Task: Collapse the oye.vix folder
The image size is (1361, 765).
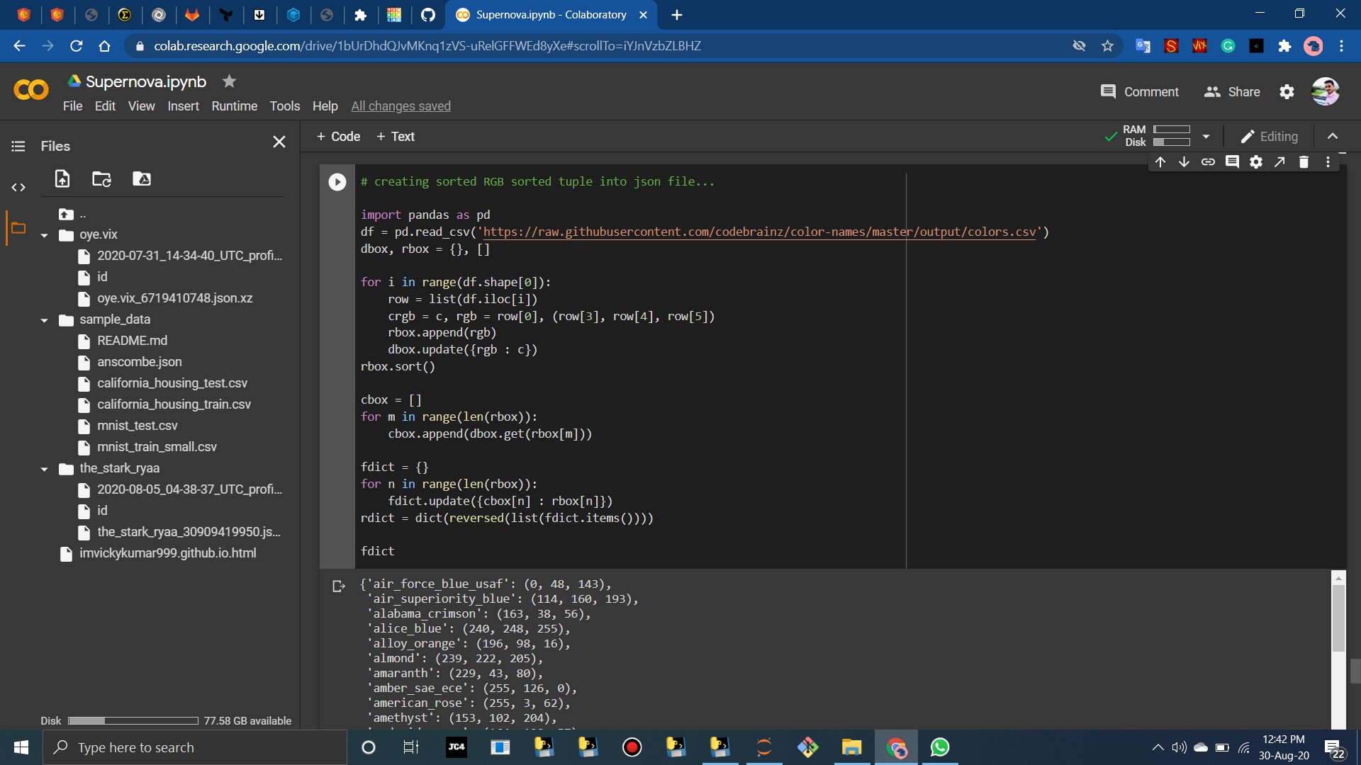Action: tap(45, 235)
